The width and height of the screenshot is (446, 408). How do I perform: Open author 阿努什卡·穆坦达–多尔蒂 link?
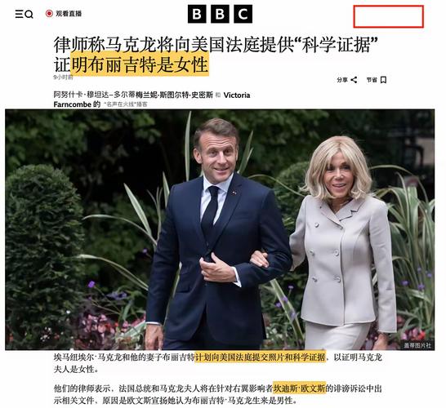[91, 95]
